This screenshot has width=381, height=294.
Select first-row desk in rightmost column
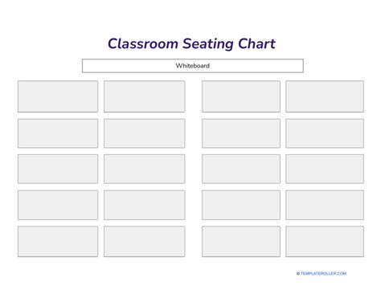point(325,96)
